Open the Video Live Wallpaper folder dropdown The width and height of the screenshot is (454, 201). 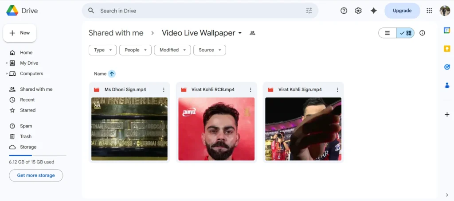tap(240, 33)
